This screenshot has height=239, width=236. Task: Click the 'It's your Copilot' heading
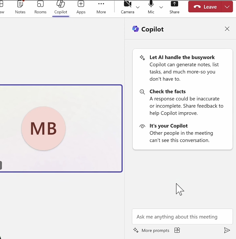pos(168,126)
